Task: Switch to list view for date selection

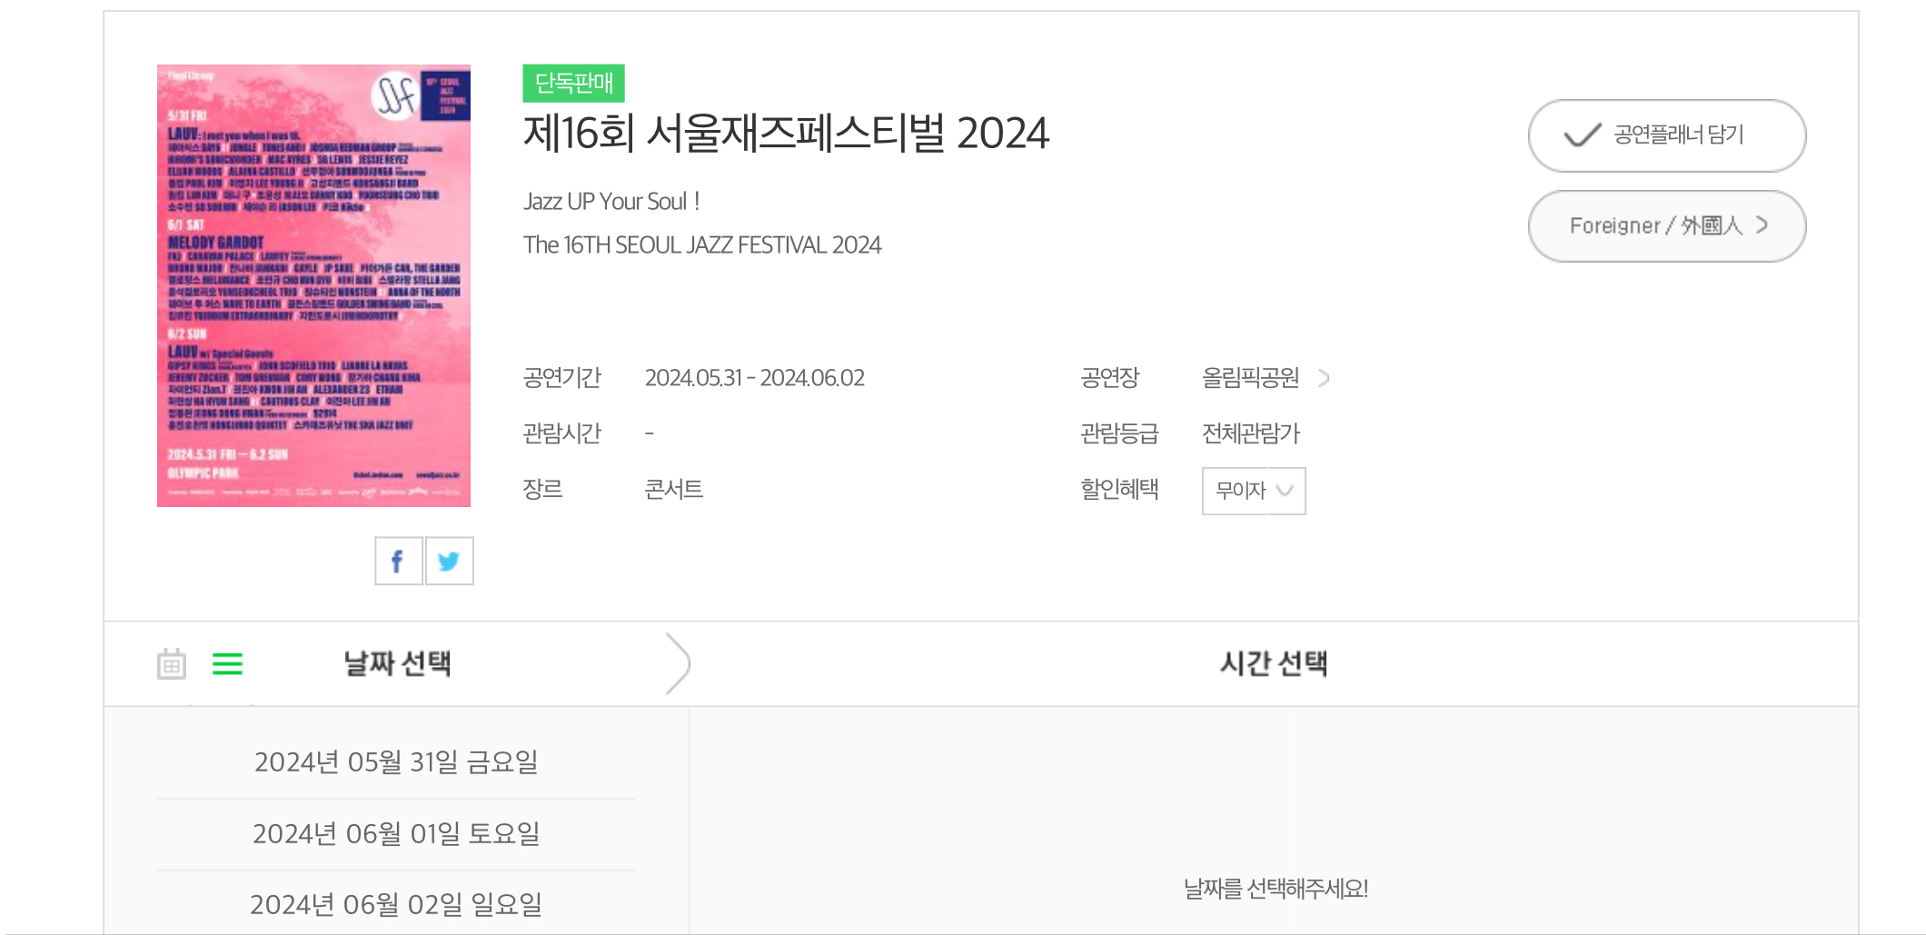Action: coord(228,664)
